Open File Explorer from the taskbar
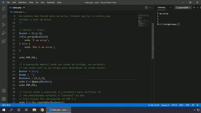The image size is (201, 113). (34, 110)
